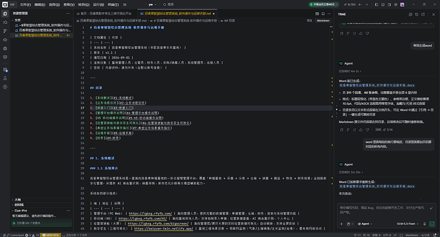Click the MEM usage status bar indicator
The width and height of the screenshot is (440, 237).
point(50,235)
